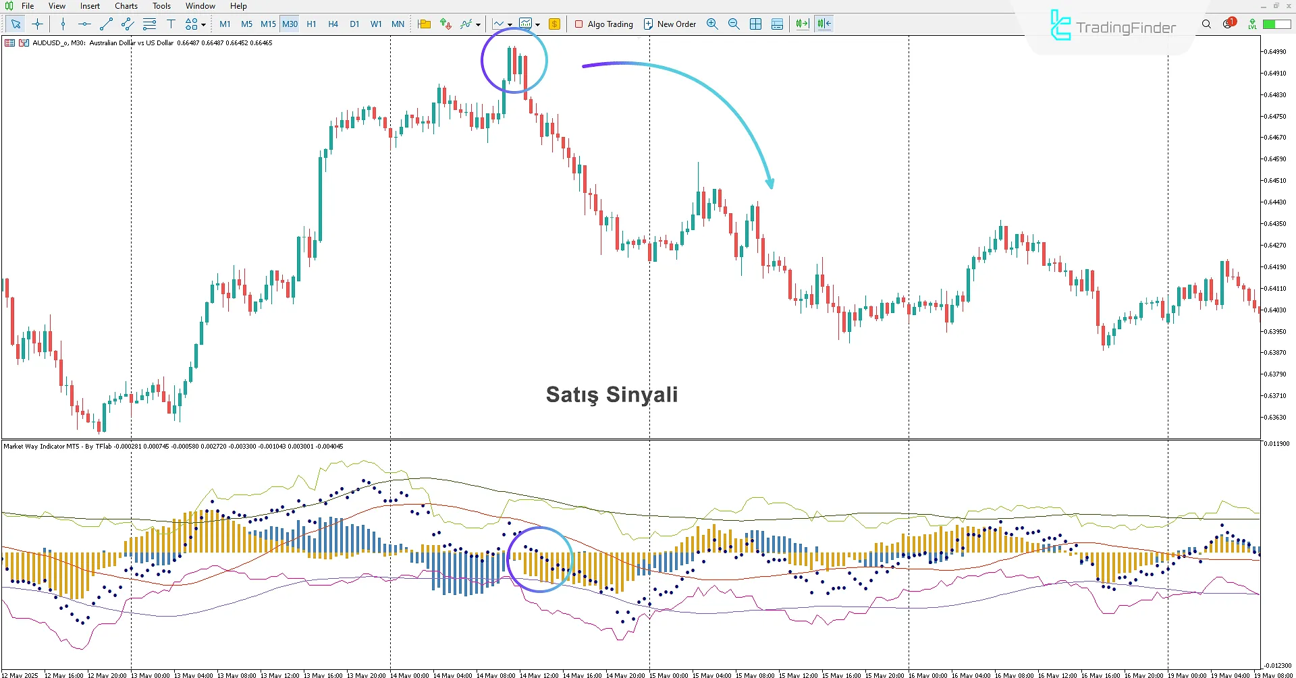This screenshot has height=678, width=1296.
Task: Toggle the chart shift option
Action: (823, 24)
